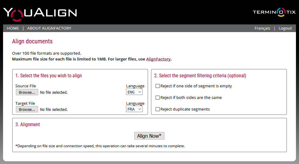
Task: Click the 'Select the files you wish to align' heading
Action: click(49, 76)
